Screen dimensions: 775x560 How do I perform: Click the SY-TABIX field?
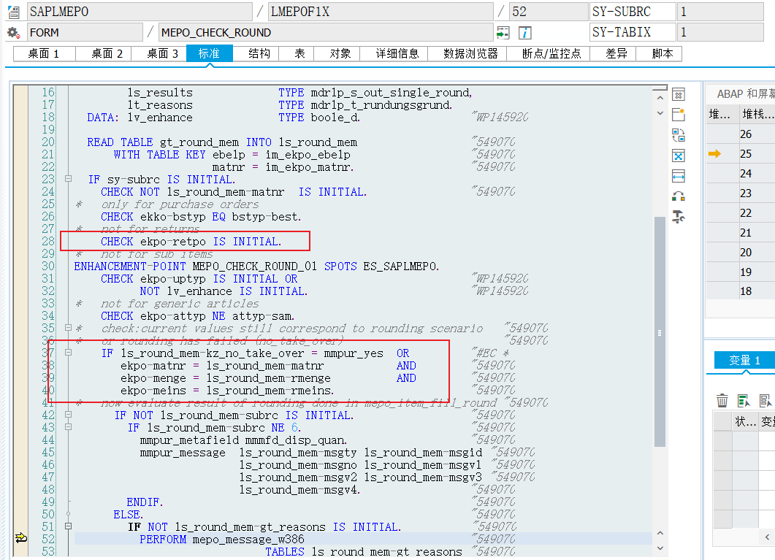(633, 33)
